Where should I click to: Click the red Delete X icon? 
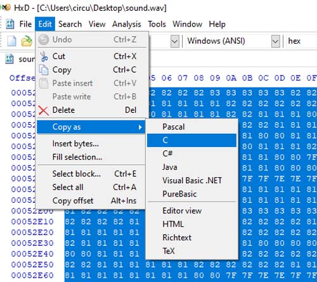[x=44, y=110]
